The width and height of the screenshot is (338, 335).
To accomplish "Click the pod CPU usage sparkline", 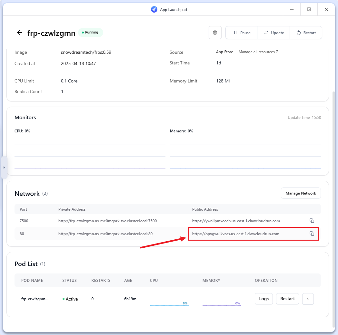I will click(169, 303).
